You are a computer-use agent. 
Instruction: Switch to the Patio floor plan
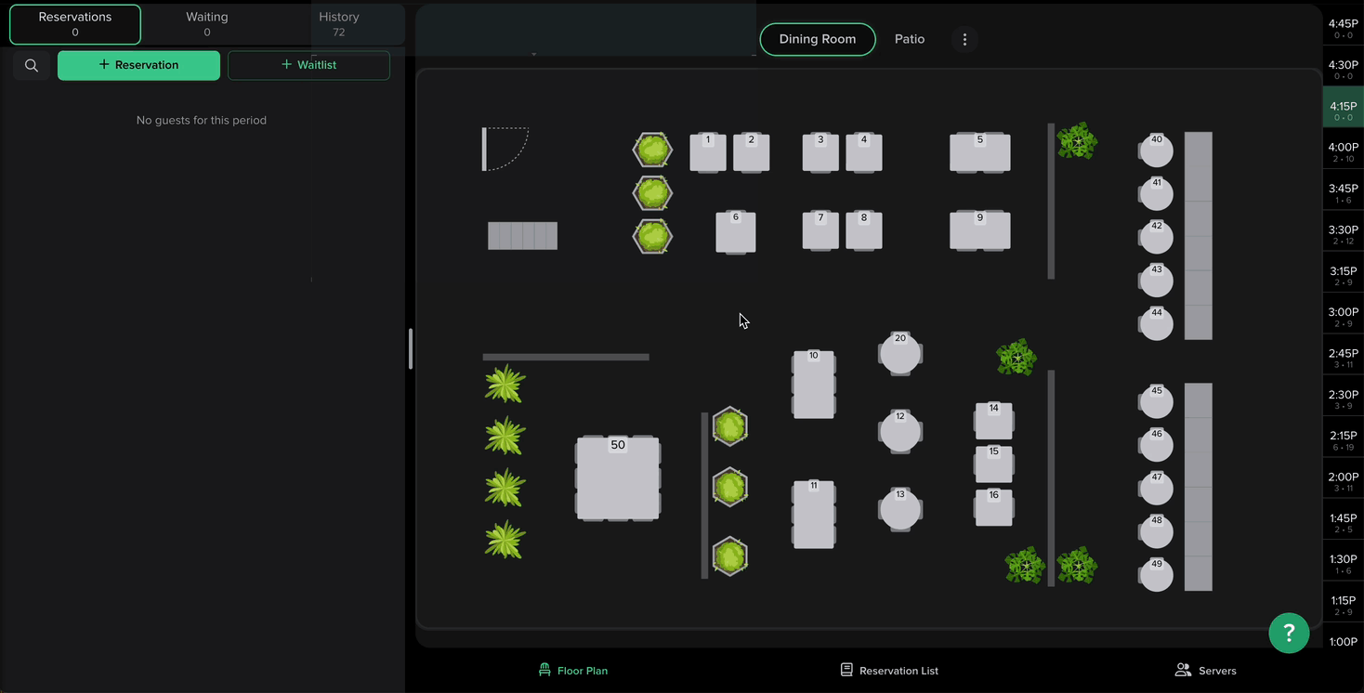(x=909, y=39)
